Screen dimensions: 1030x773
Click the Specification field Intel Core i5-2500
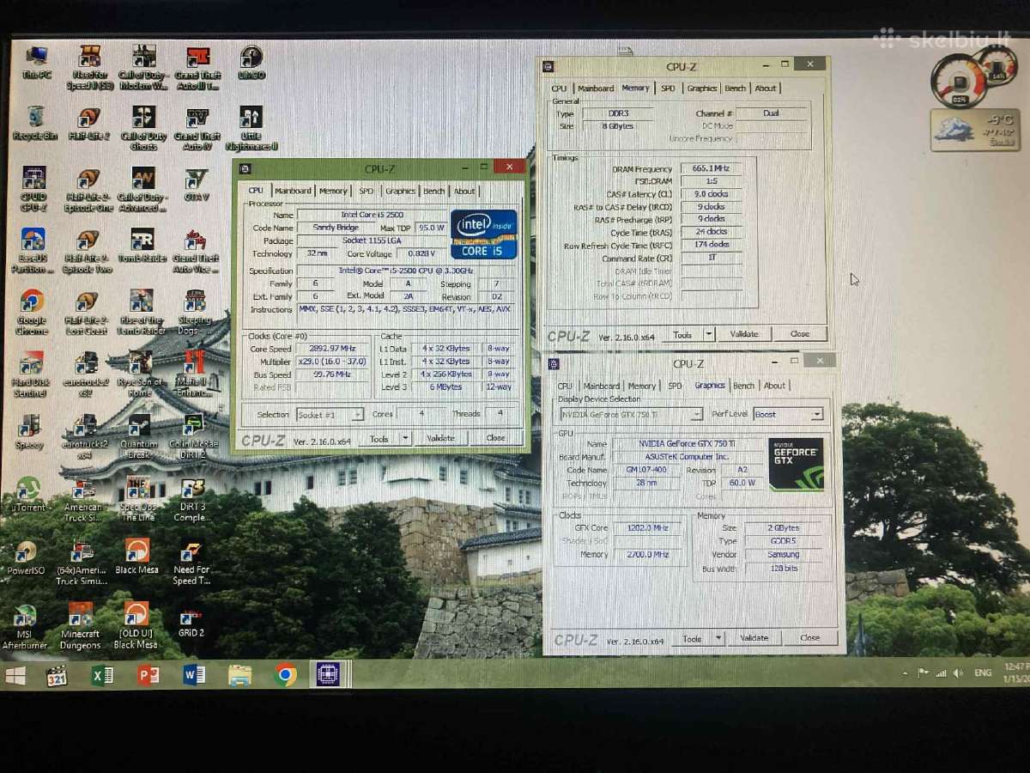tap(408, 271)
